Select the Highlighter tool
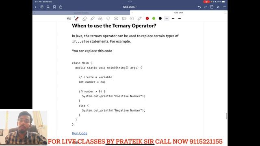The image size is (260, 146). pyautogui.click(x=92, y=19)
